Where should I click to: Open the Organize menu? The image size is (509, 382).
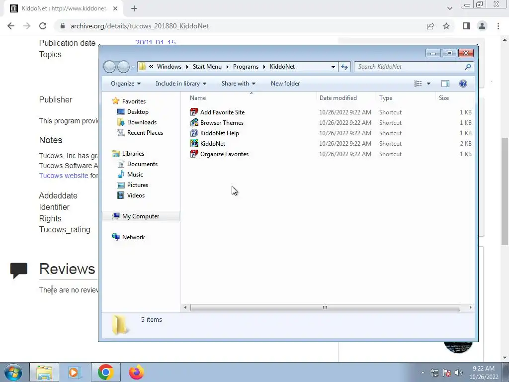pyautogui.click(x=126, y=84)
